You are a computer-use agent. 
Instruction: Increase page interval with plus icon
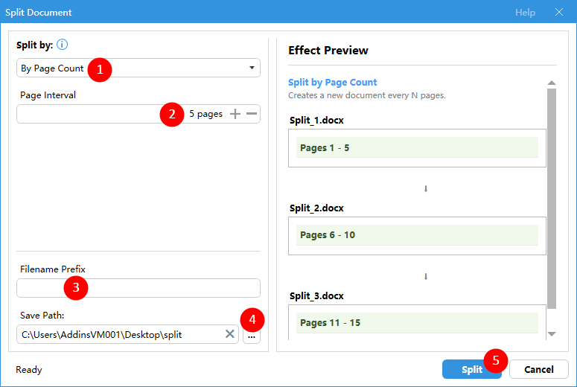[x=235, y=114]
